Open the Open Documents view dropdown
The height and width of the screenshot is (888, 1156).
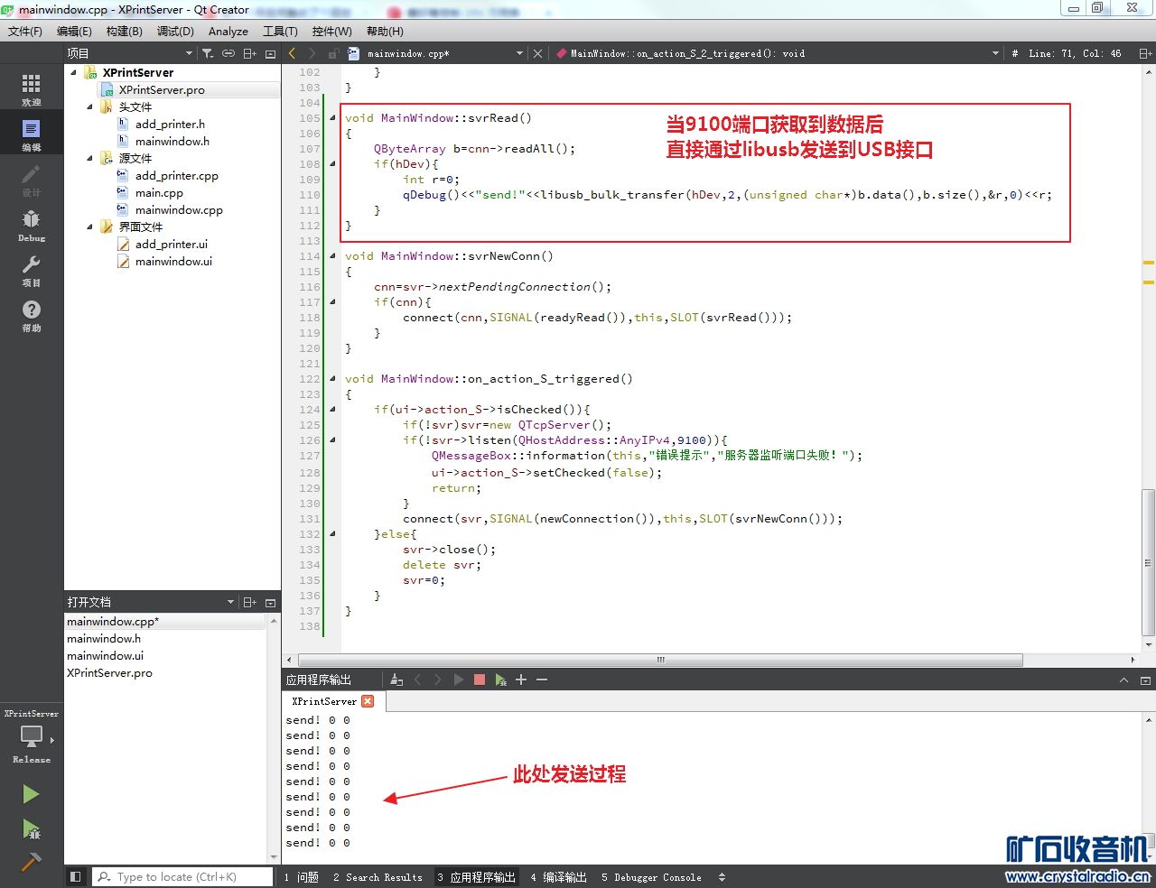[230, 602]
